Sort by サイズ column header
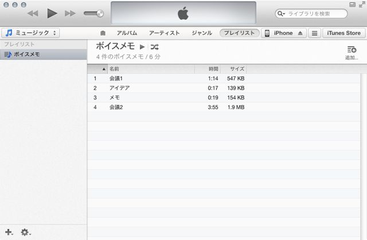367x240 pixels. (x=233, y=69)
